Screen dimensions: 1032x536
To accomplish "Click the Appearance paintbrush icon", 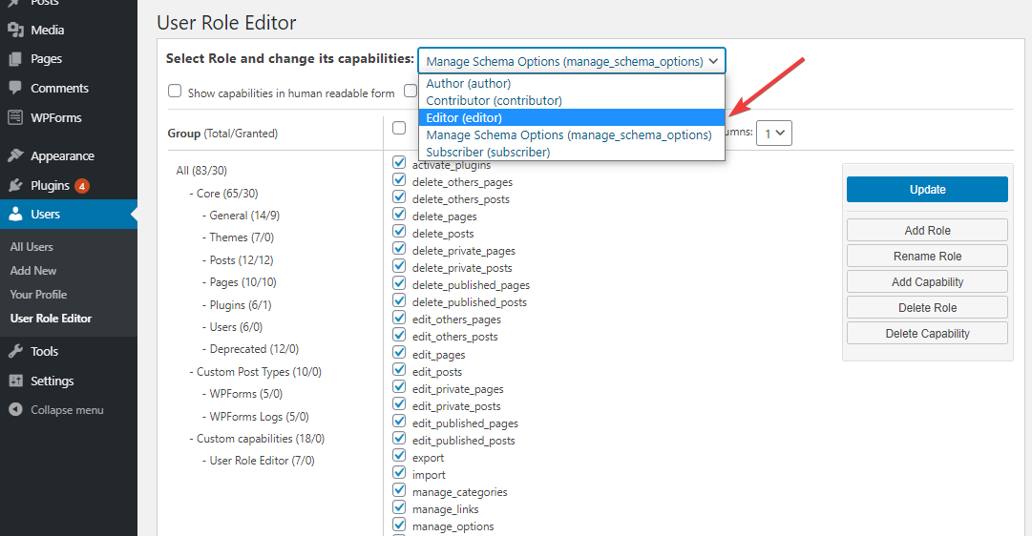I will [x=16, y=155].
